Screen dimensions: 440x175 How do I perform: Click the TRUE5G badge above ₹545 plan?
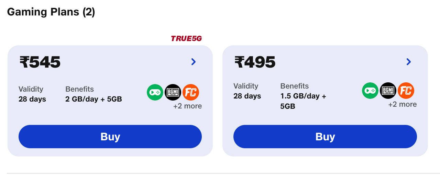(186, 38)
